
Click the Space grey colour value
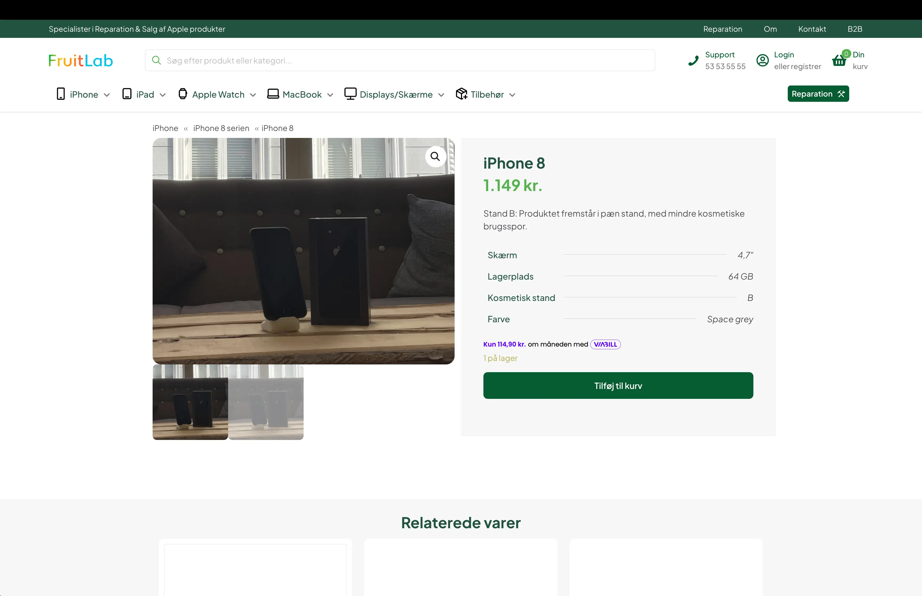[x=730, y=319]
